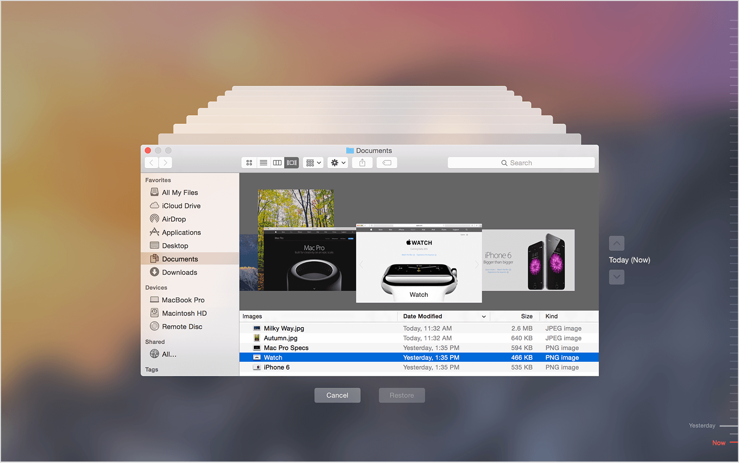This screenshot has height=463, width=739.
Task: Open Applications folder in sidebar
Action: point(181,232)
